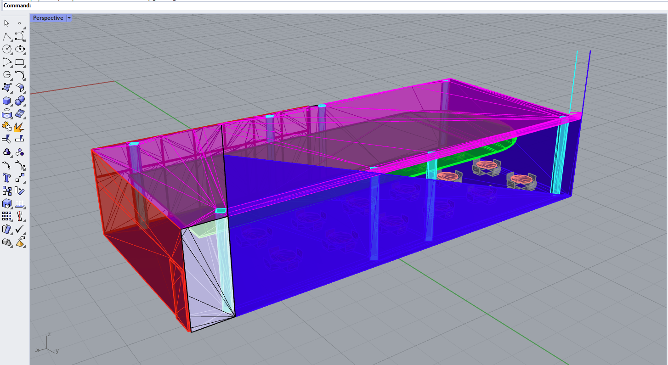Select the Ellipse tool
The image size is (668, 365).
[20, 49]
